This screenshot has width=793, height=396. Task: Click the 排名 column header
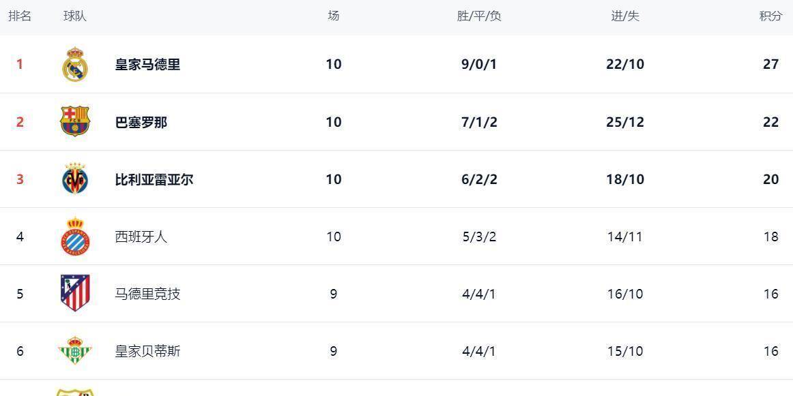[20, 16]
